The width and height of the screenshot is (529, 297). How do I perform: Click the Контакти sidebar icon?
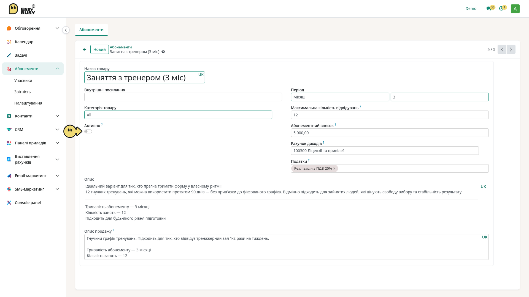(9, 116)
